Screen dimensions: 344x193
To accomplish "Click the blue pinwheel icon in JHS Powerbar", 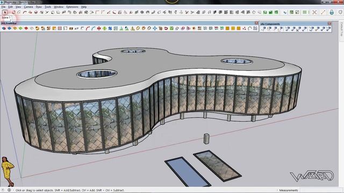I will click(110, 28).
